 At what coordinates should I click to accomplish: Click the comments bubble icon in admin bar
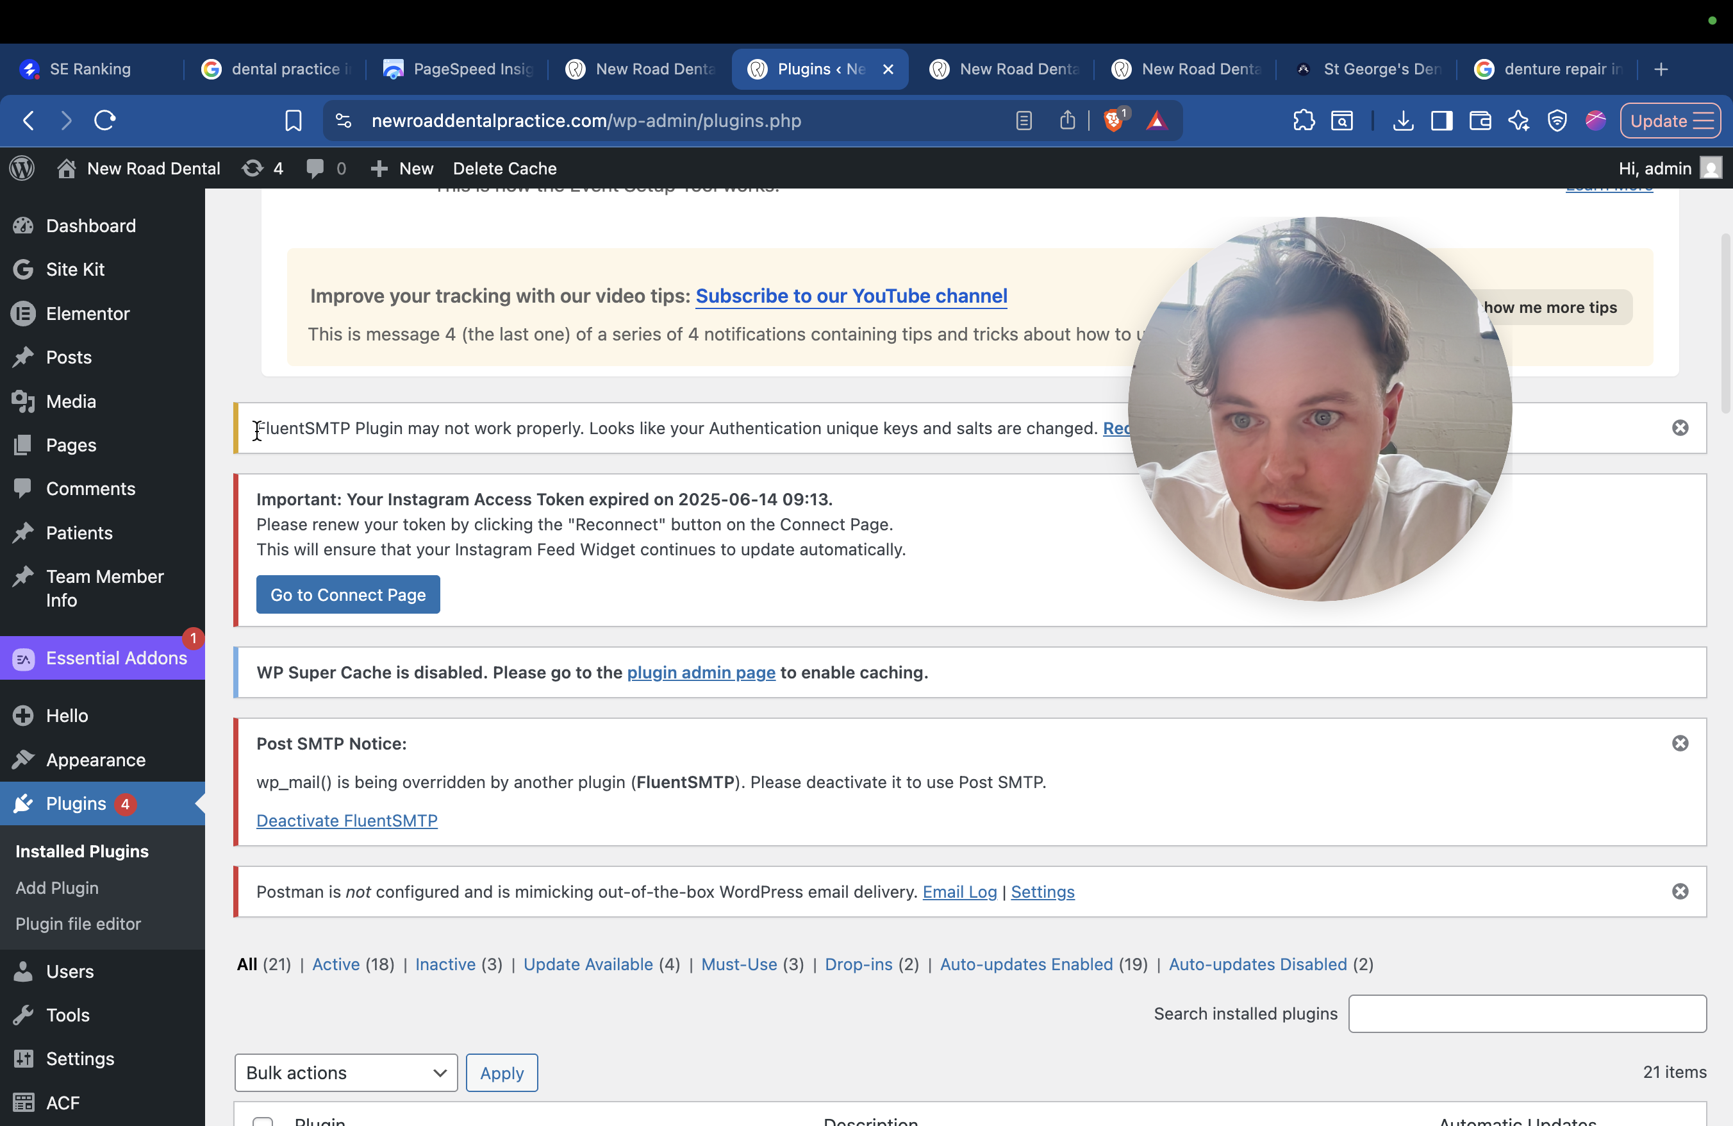click(x=315, y=168)
